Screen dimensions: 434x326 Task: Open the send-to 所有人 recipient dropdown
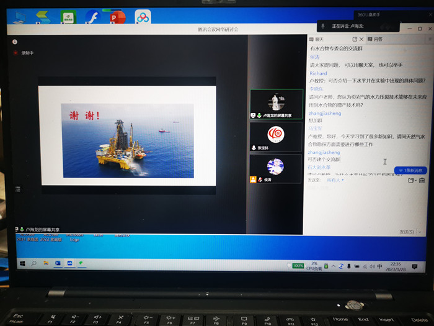pos(335,180)
